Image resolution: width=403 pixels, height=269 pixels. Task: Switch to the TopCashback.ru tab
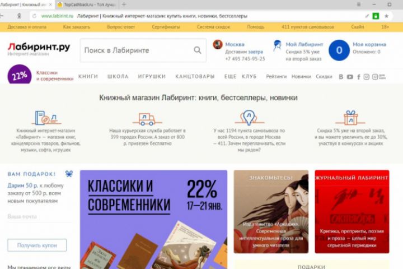[87, 4]
